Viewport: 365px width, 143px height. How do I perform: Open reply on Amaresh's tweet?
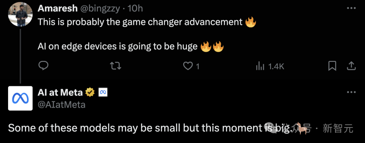click(x=43, y=67)
